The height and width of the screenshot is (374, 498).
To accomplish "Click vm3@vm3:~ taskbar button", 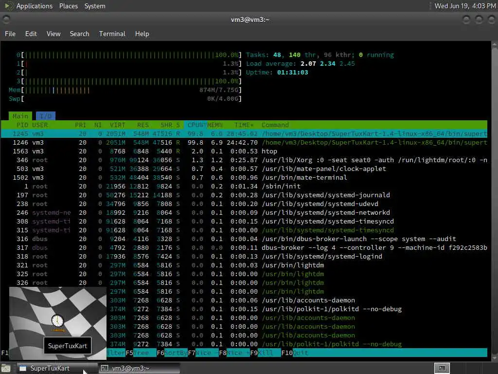I will 140,368.
